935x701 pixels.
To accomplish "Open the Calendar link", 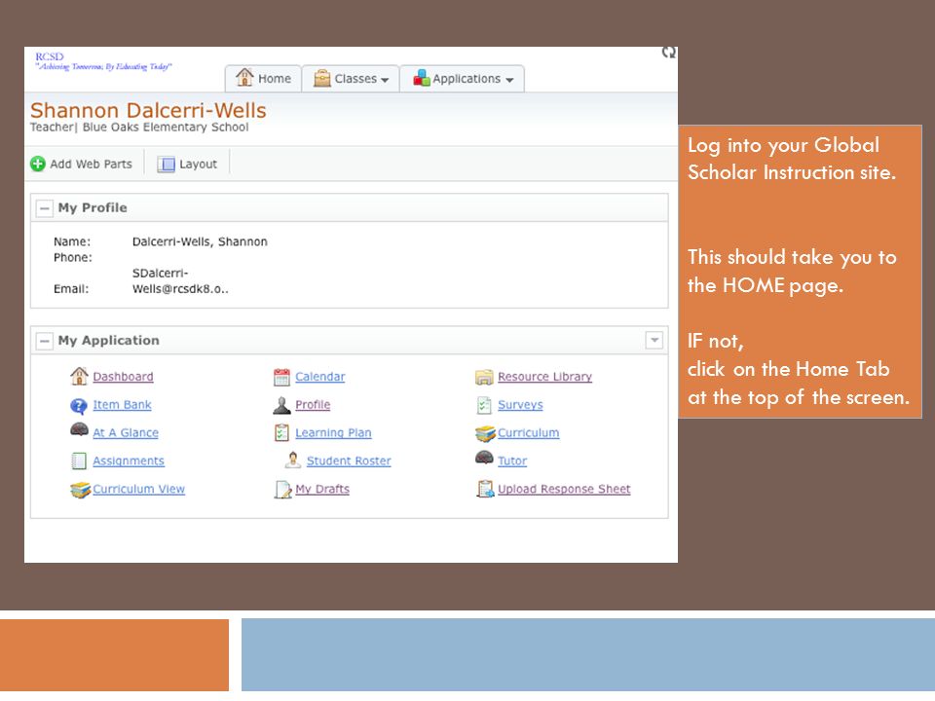I will [319, 377].
